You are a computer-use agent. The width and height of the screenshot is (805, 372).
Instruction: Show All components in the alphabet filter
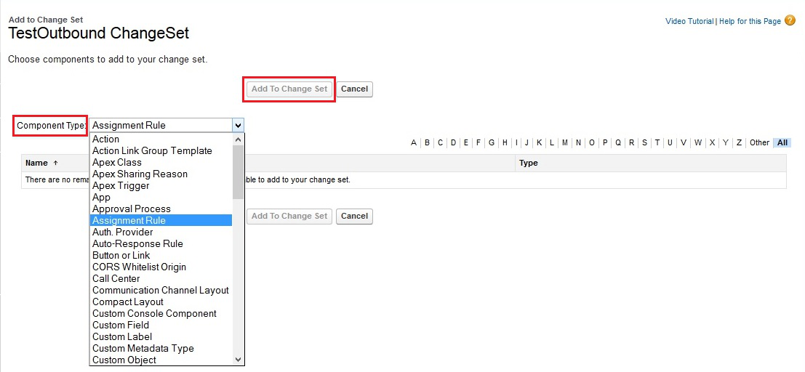(782, 142)
